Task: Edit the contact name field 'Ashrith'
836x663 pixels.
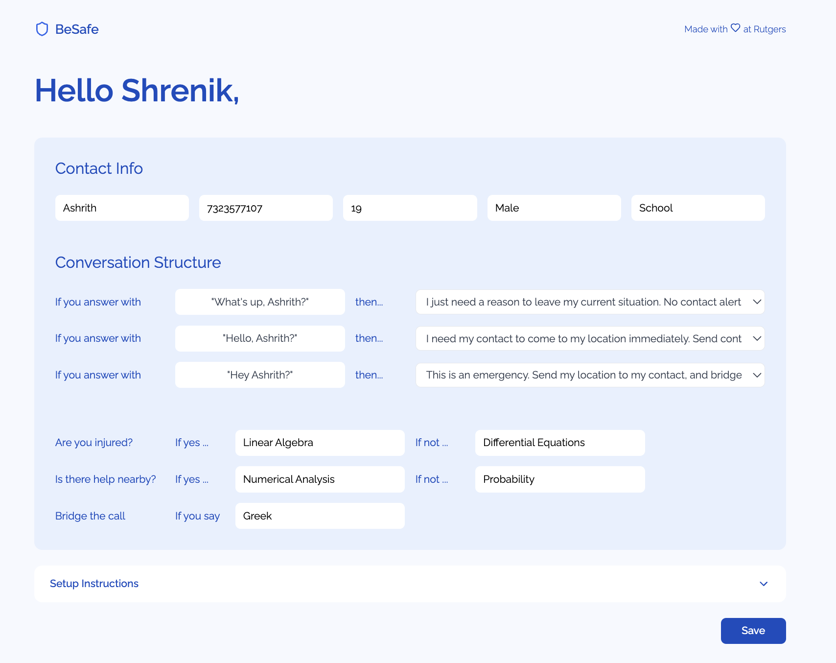Action: click(122, 208)
